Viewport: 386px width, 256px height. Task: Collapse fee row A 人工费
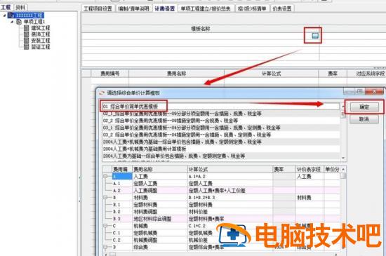105,176
